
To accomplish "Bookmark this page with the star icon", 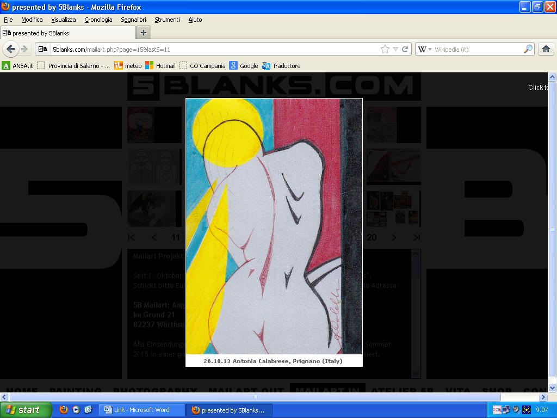I will [385, 49].
